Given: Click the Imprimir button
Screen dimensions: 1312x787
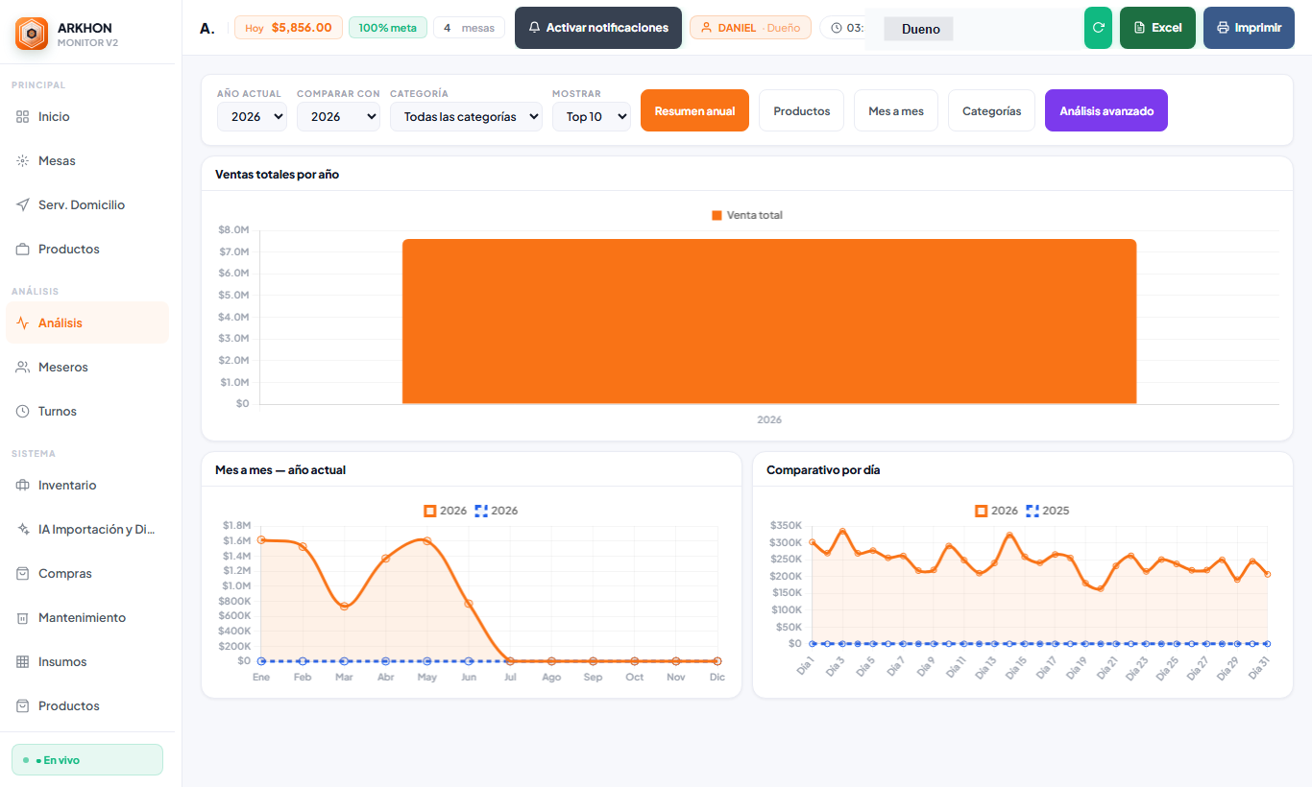Looking at the screenshot, I should coord(1249,28).
